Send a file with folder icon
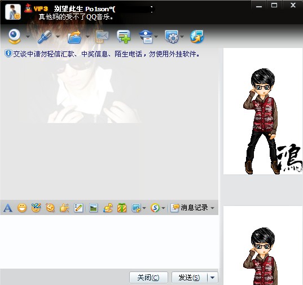Image resolution: width=303 pixels, height=285 pixels. click(x=74, y=37)
